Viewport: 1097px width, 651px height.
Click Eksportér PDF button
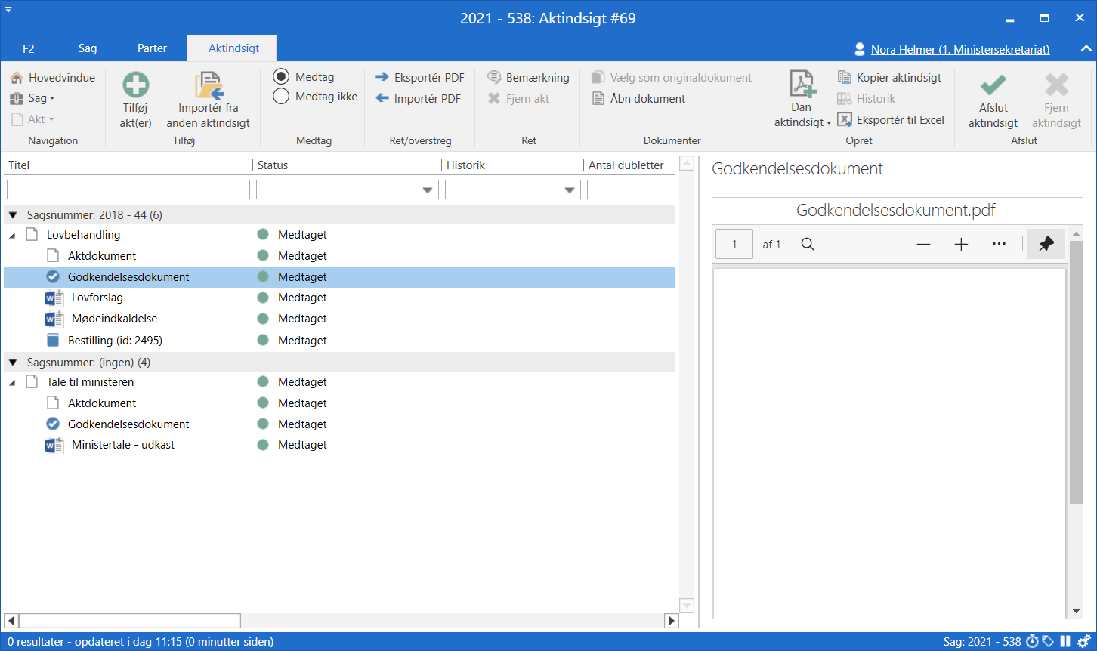420,78
